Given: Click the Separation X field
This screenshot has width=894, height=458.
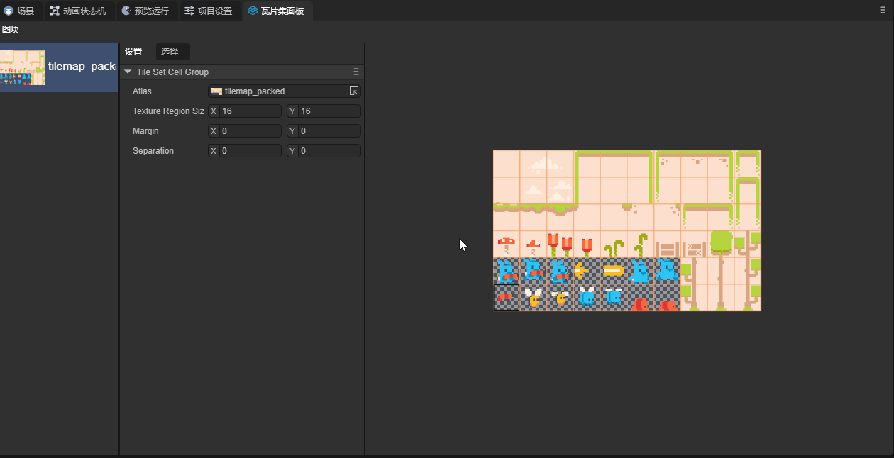Looking at the screenshot, I should pyautogui.click(x=250, y=151).
